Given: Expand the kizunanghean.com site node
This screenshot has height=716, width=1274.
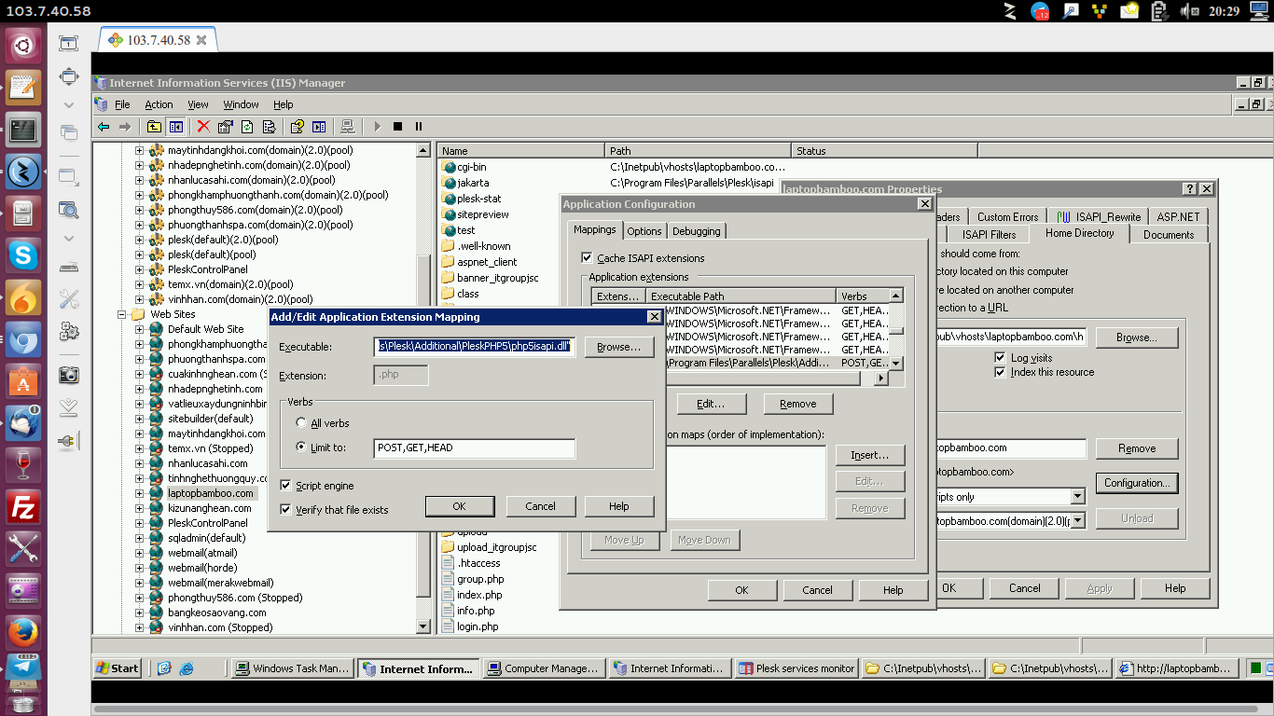Looking at the screenshot, I should point(140,508).
